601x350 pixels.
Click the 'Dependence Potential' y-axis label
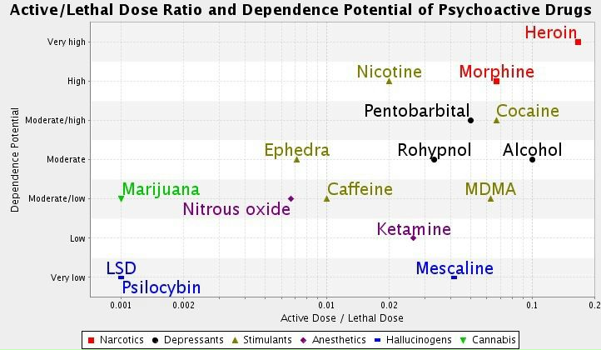[x=15, y=159]
